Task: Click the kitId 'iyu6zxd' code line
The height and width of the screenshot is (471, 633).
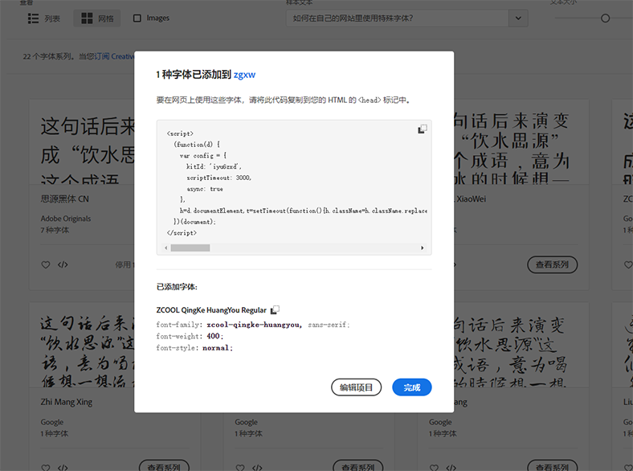Action: click(x=214, y=166)
